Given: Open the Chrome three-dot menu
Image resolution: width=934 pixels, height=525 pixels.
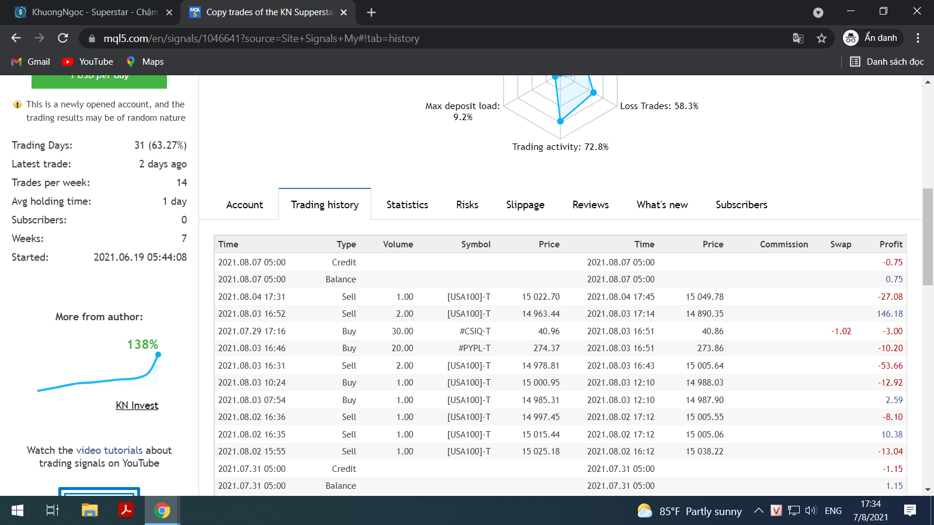Looking at the screenshot, I should point(918,38).
